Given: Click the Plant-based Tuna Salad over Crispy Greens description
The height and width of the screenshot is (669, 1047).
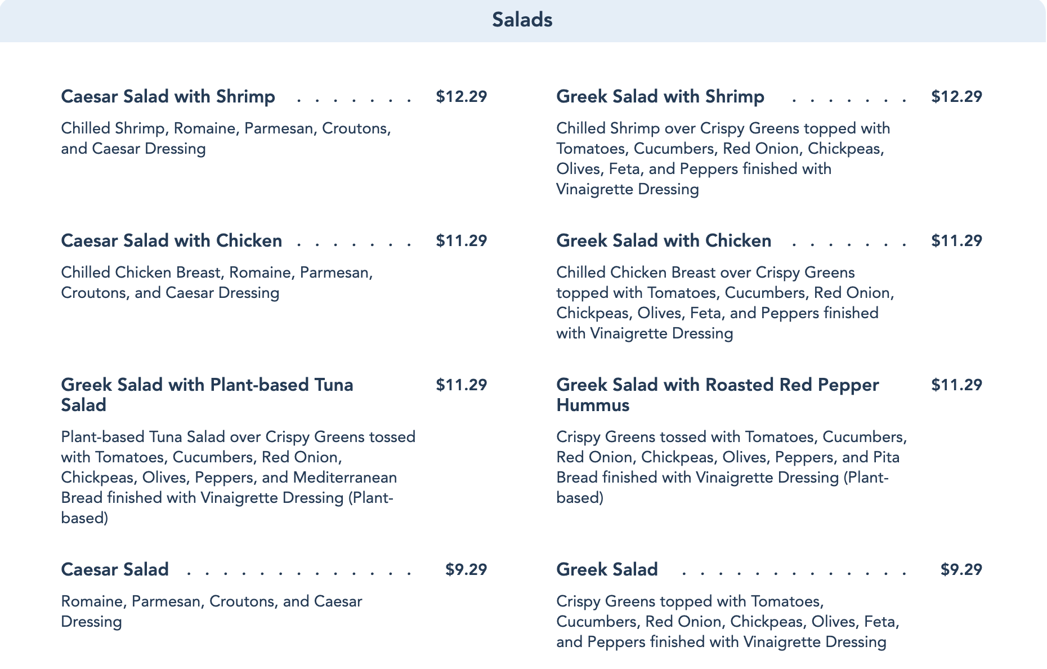Looking at the screenshot, I should click(238, 478).
